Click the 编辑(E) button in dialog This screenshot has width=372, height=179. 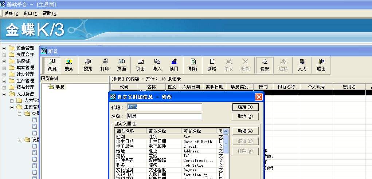click(245, 141)
